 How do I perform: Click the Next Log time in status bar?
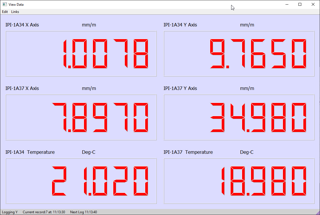[83, 212]
